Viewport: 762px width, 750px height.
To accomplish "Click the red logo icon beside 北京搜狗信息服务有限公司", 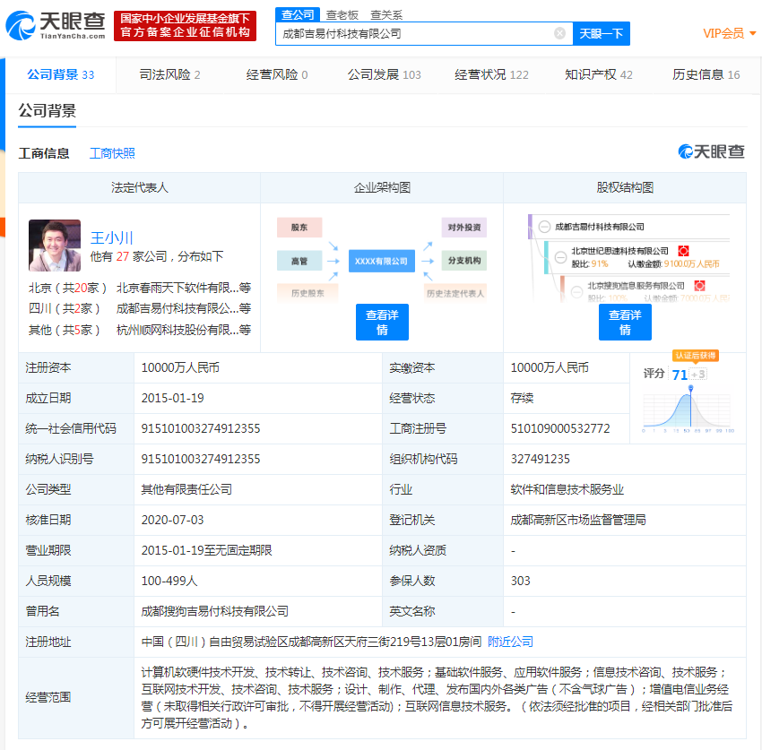I will pos(701,285).
